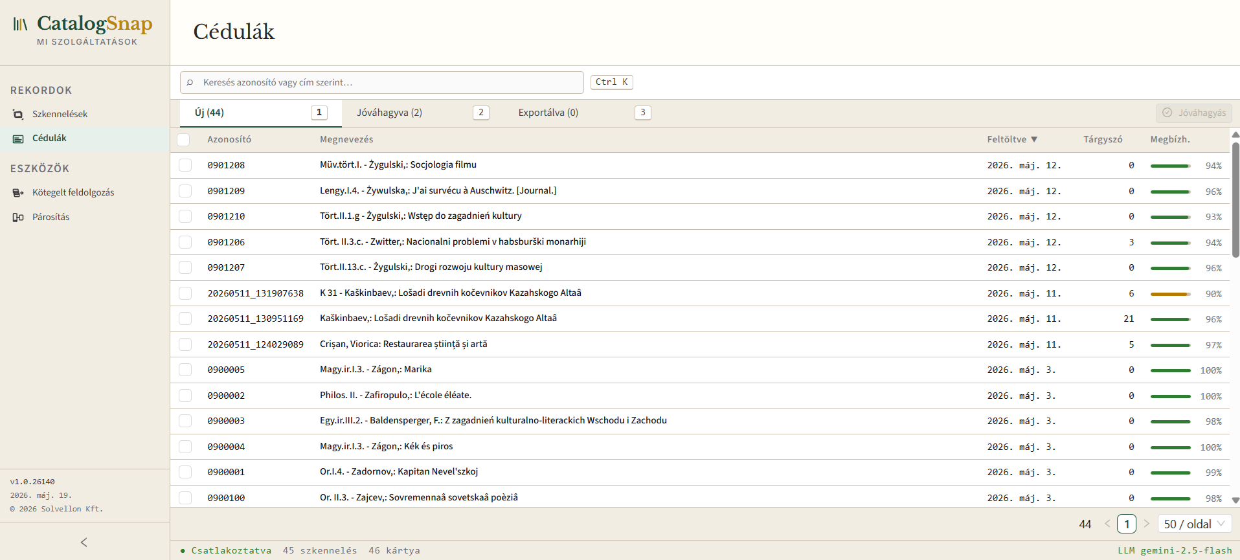This screenshot has width=1240, height=560.
Task: Check the row 0900001 checkbox
Action: coord(185,472)
